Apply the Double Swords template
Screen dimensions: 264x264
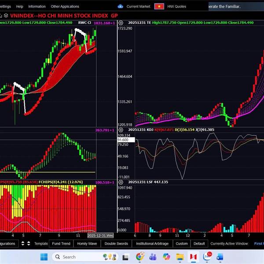point(116,243)
